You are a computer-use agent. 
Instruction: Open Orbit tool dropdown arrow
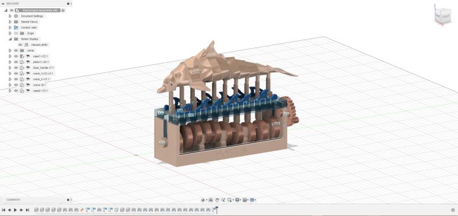pos(207,200)
